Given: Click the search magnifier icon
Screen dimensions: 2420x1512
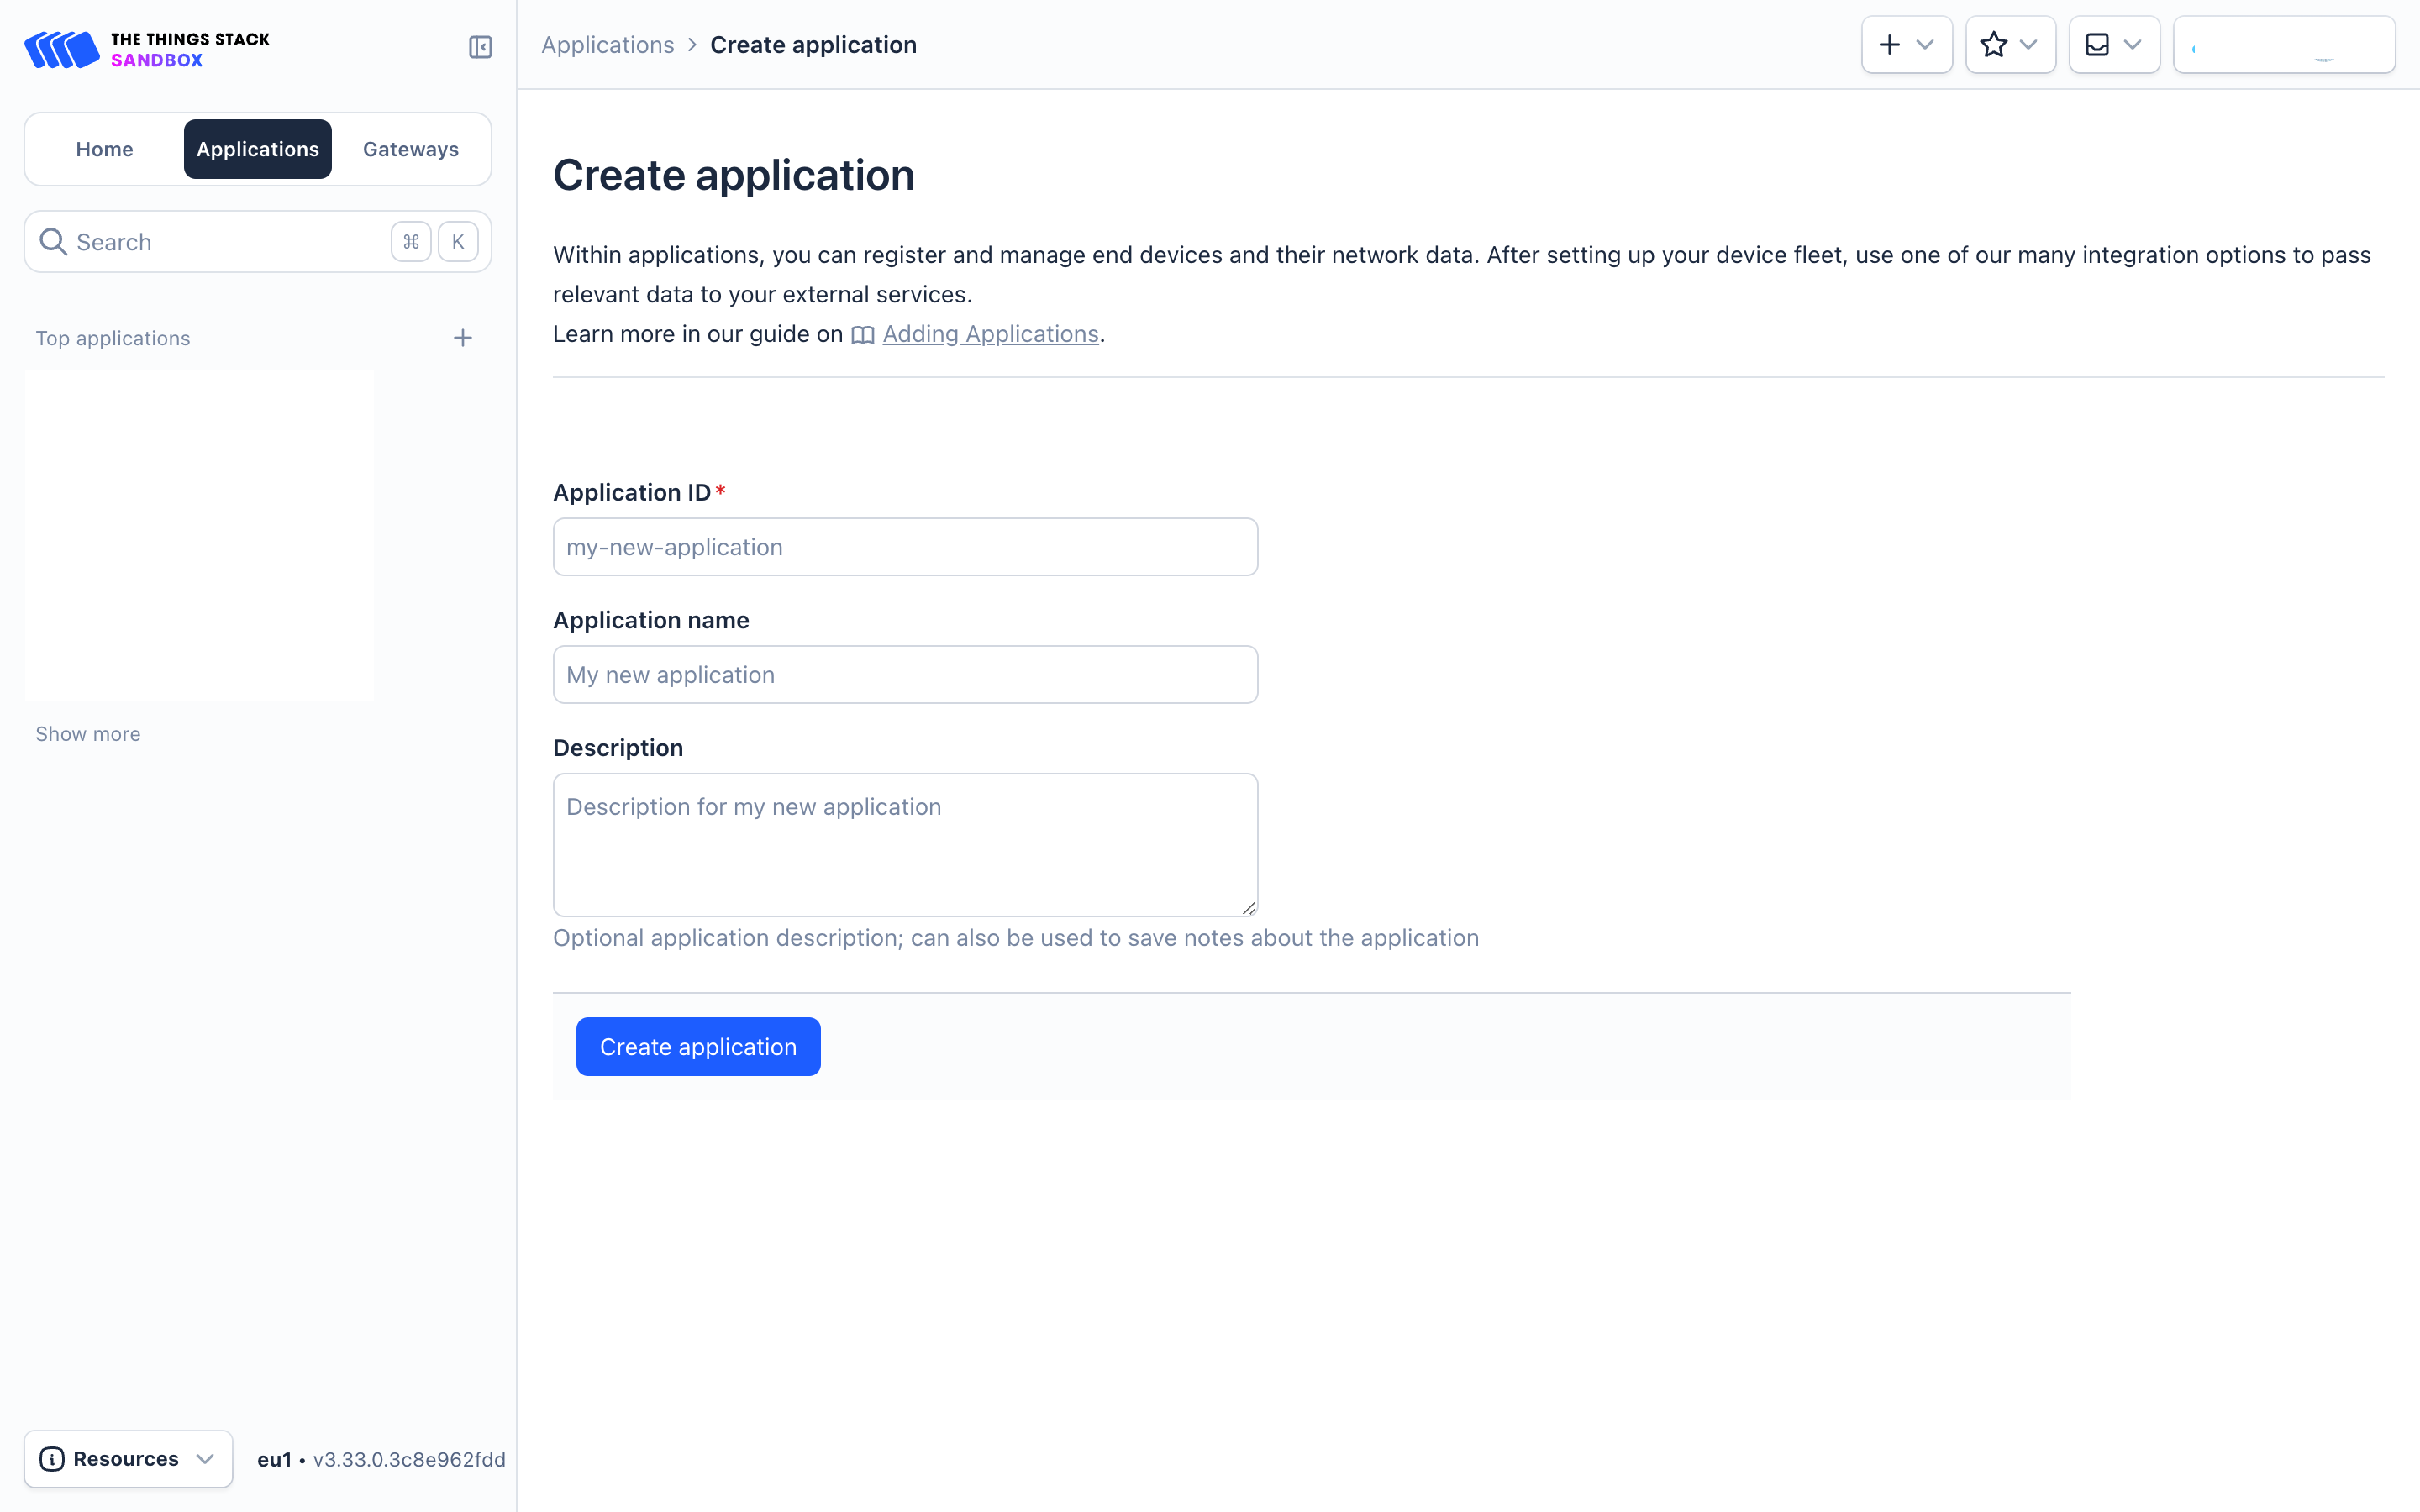Looking at the screenshot, I should (x=53, y=242).
